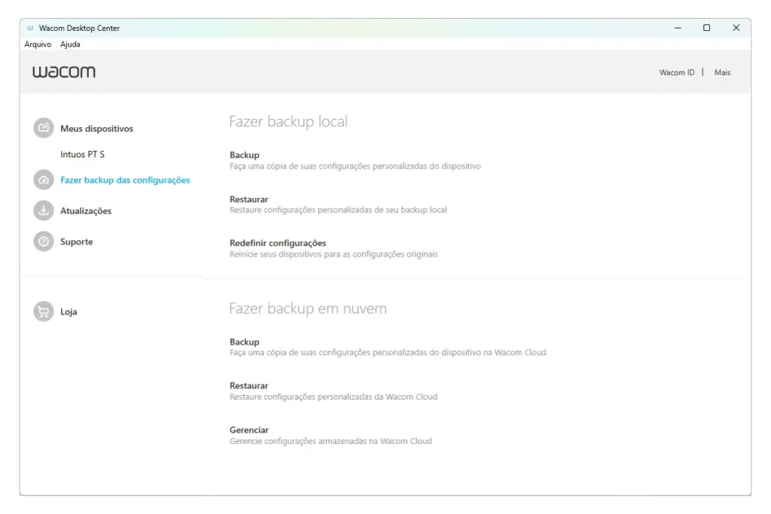
Task: Maximize the Wacom Desktop Center window
Action: (706, 28)
